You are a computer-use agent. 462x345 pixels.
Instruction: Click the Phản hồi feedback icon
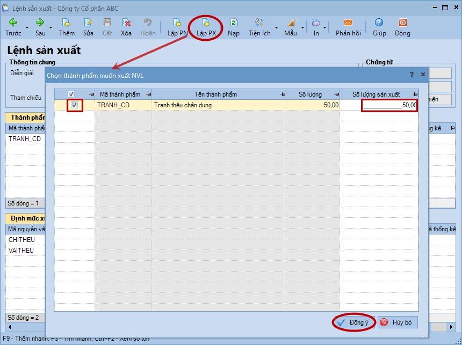tap(348, 23)
